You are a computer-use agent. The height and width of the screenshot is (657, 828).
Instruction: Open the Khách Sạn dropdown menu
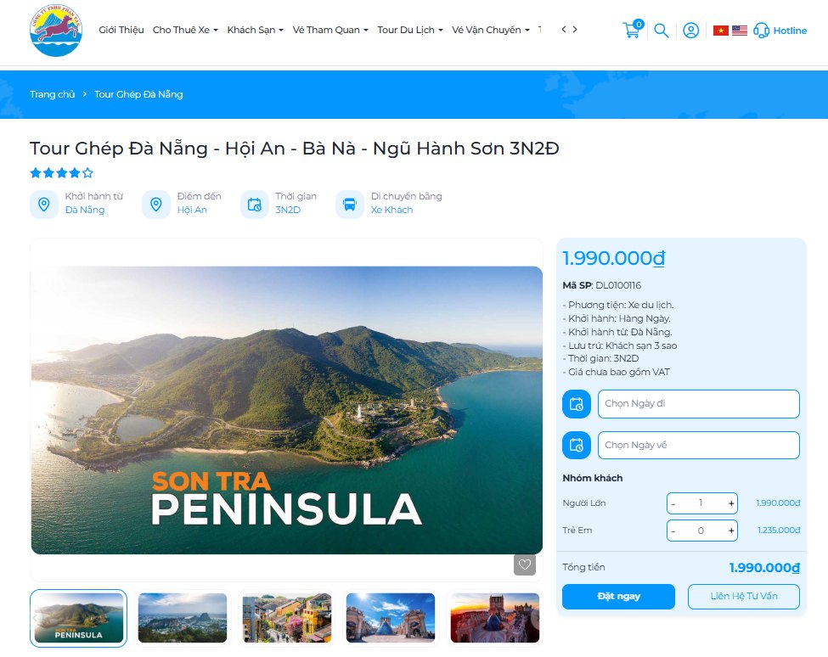252,30
